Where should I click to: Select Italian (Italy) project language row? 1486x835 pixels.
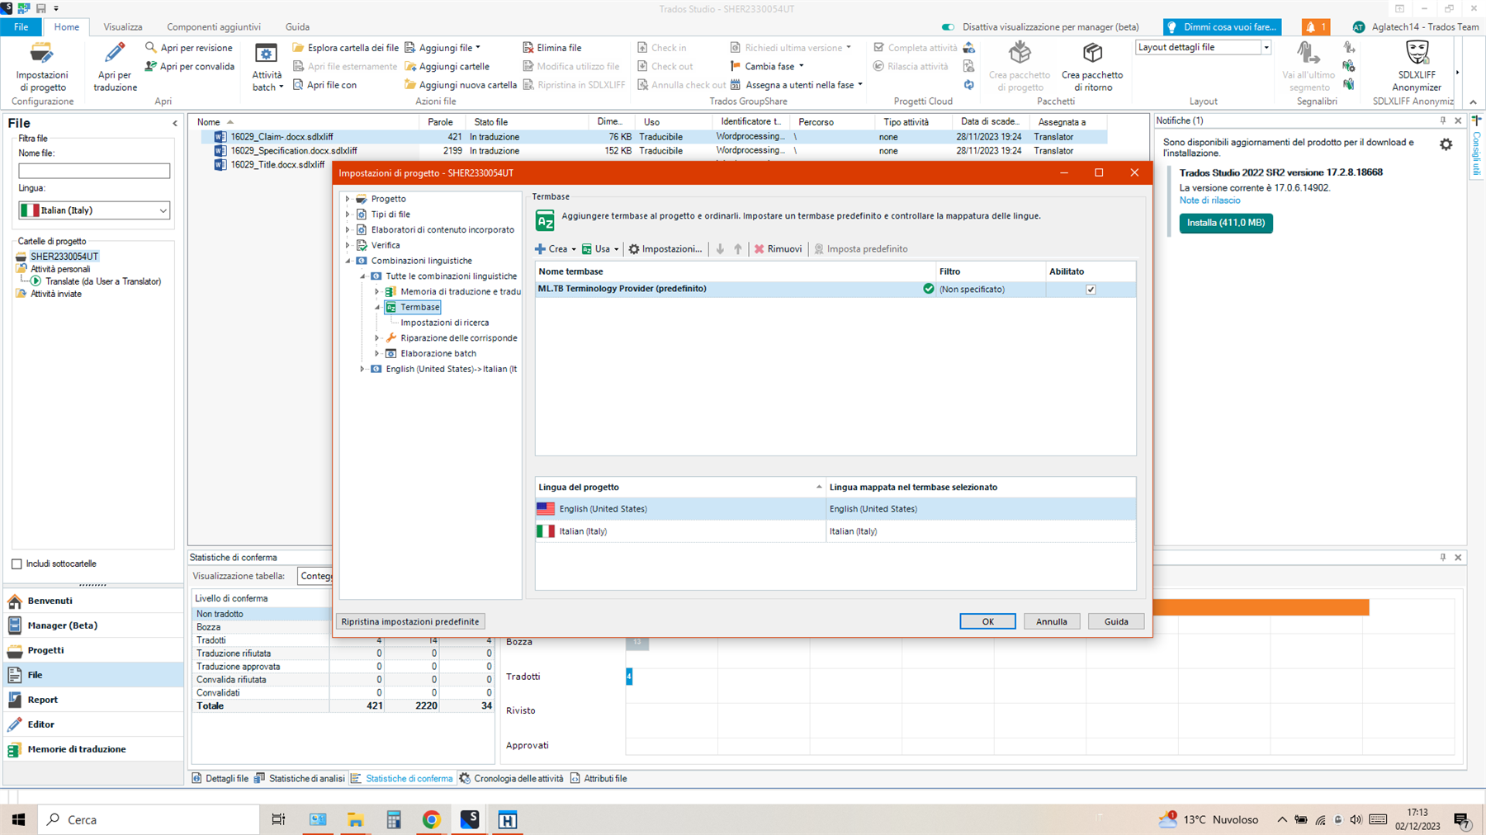click(835, 531)
